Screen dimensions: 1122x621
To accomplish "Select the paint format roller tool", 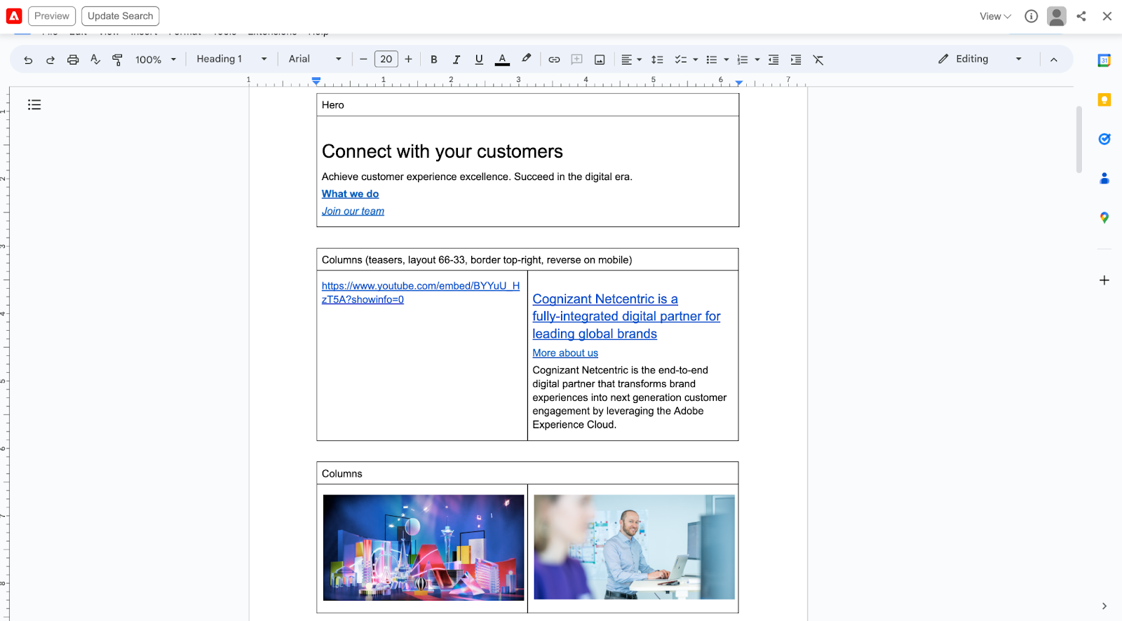I will pos(117,60).
